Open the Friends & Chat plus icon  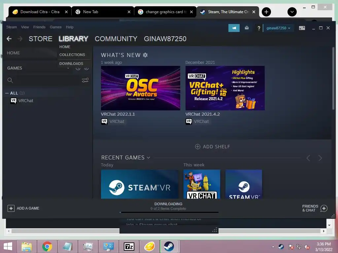[324, 208]
